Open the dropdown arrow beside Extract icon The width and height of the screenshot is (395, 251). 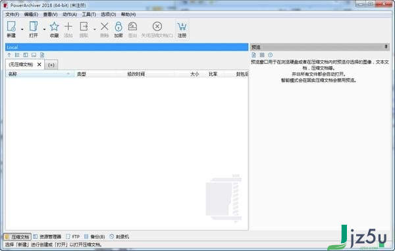click(x=94, y=30)
